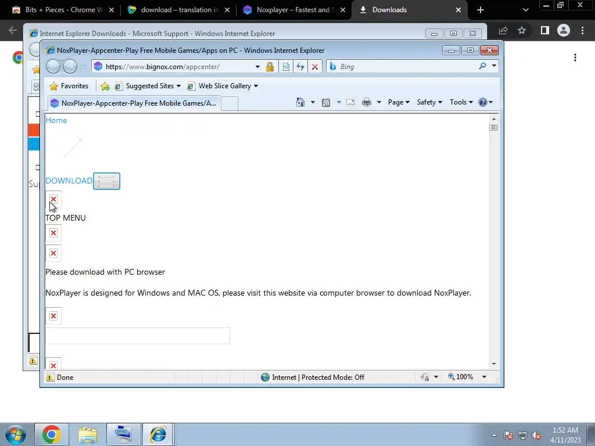Expand the Home button dropdown arrow

[313, 102]
